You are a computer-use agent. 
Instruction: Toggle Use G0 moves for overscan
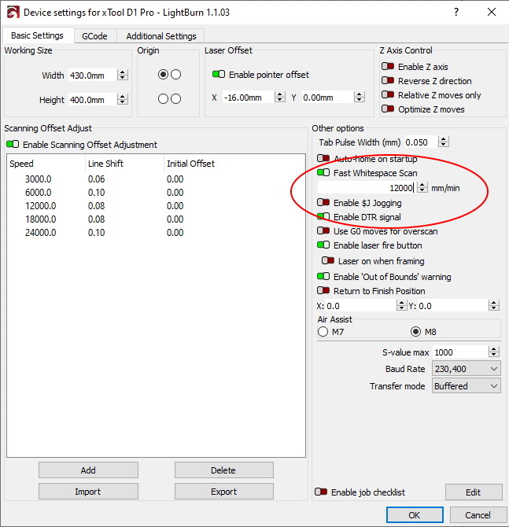tap(323, 230)
